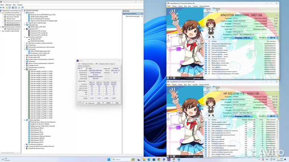Click the Очереди печати printer icon
The height and width of the screenshot is (162, 289).
pyautogui.click(x=27, y=65)
